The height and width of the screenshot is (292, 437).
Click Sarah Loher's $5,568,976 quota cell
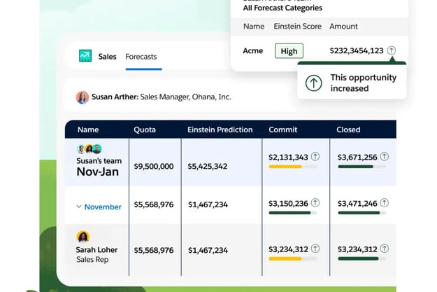tap(154, 251)
